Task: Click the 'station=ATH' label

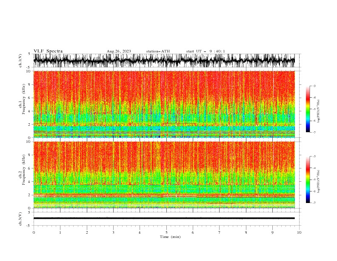Action: 158,51
